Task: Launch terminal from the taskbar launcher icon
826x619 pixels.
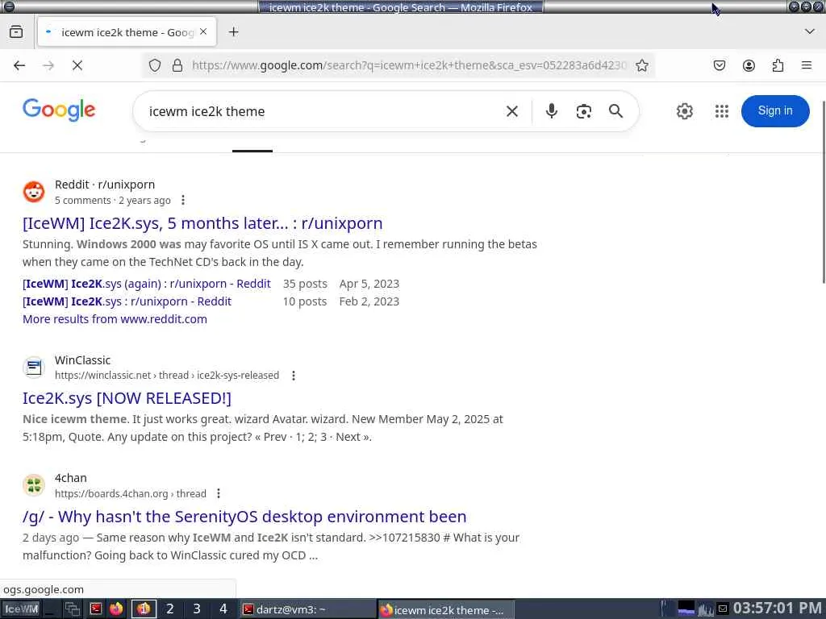Action: [95, 609]
